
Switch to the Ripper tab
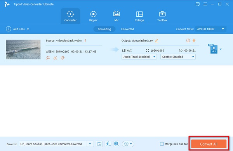tap(93, 16)
